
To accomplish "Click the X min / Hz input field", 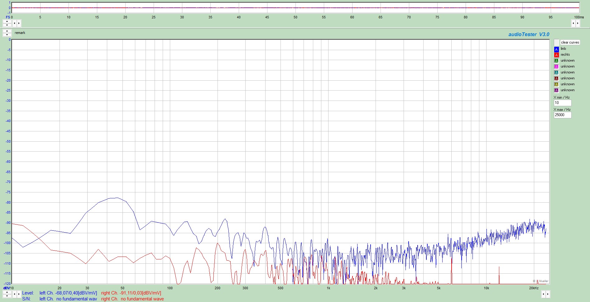I will coord(563,103).
